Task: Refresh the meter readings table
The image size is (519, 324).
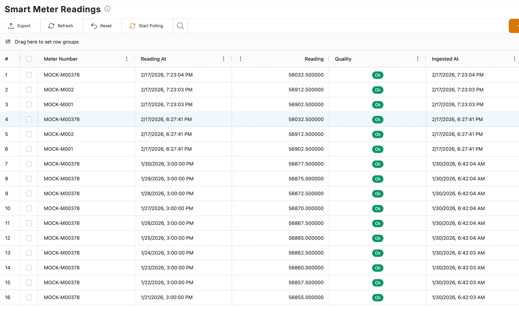Action: (61, 26)
